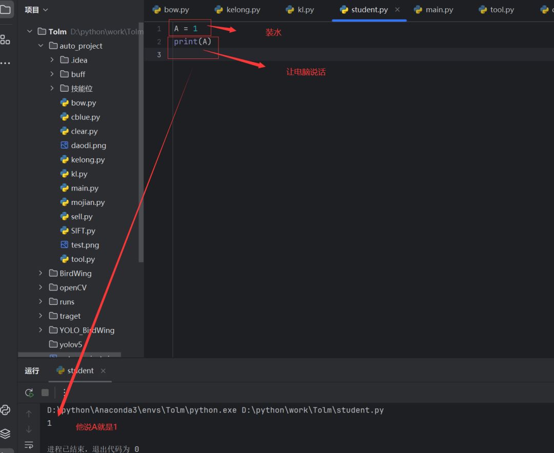Switch to the kelong.py editor tab
The image size is (554, 453).
238,10
